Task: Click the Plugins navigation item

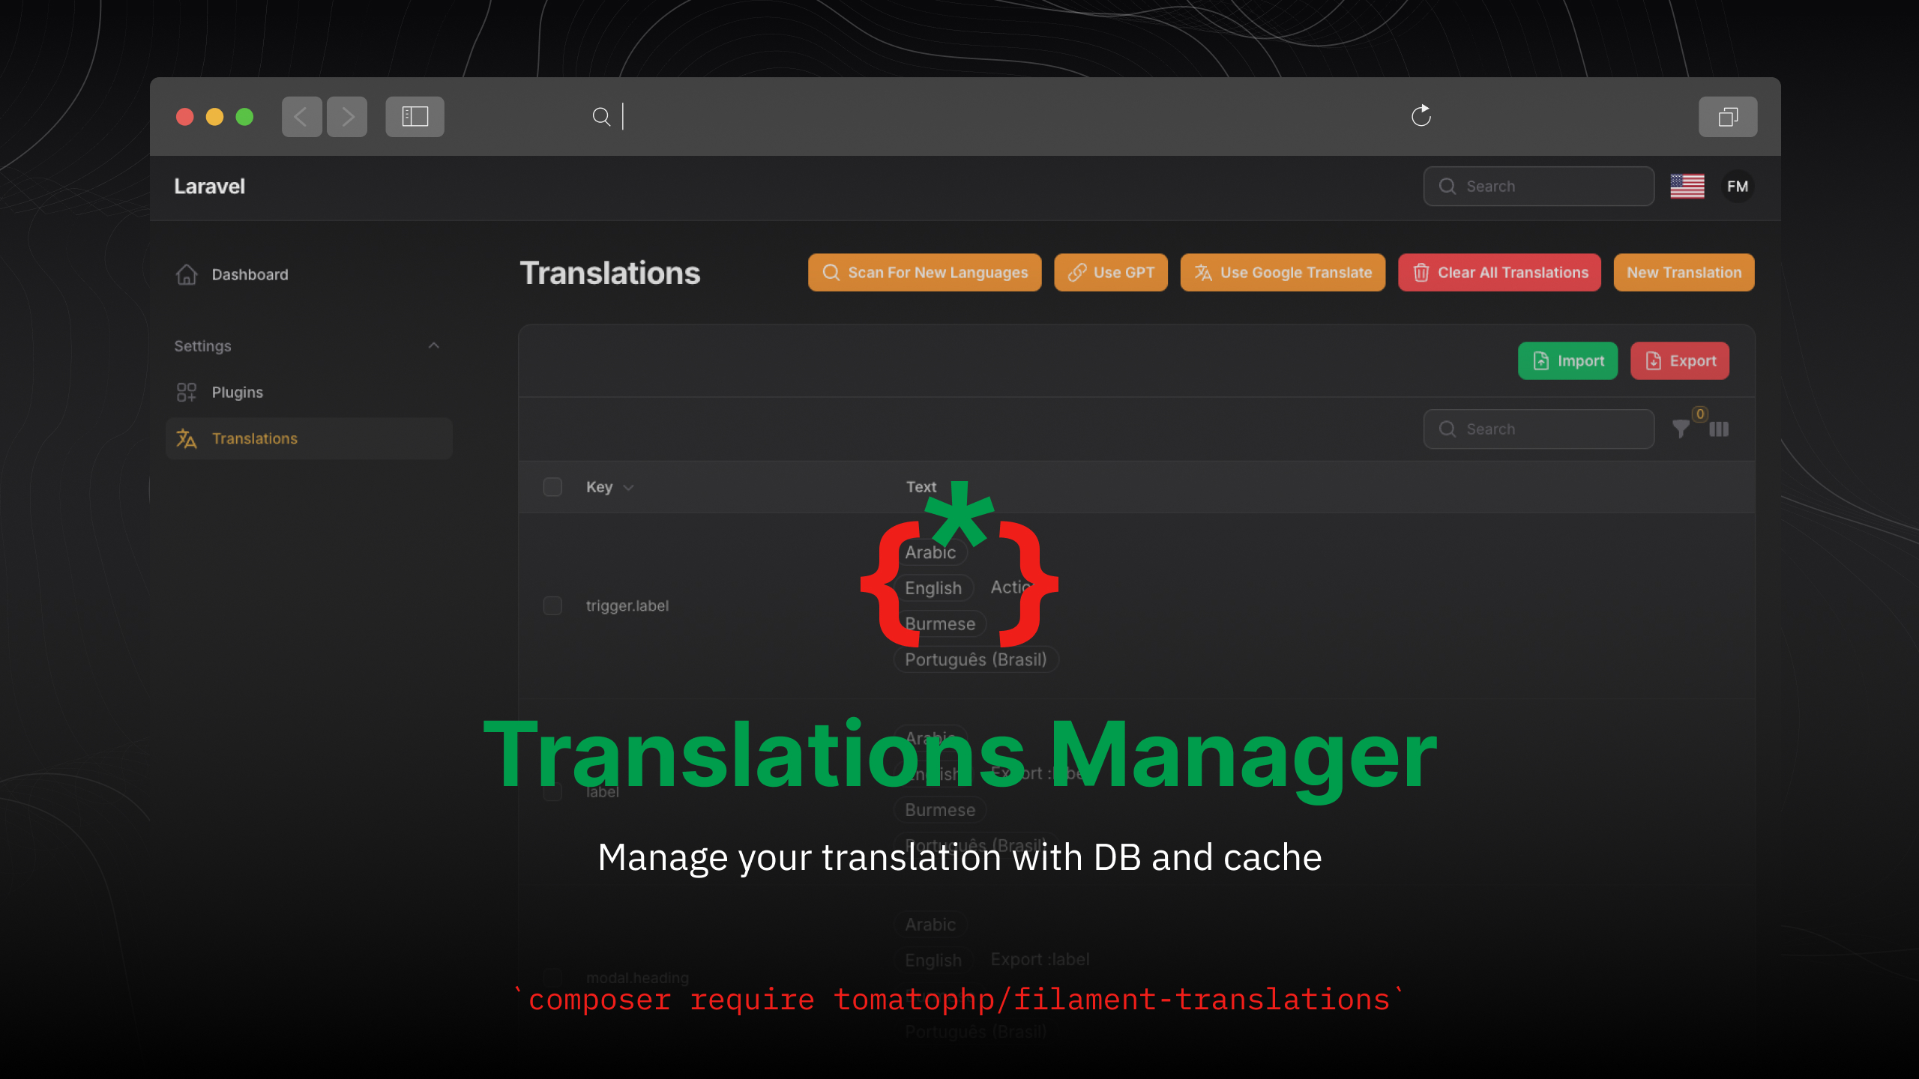Action: 236,391
